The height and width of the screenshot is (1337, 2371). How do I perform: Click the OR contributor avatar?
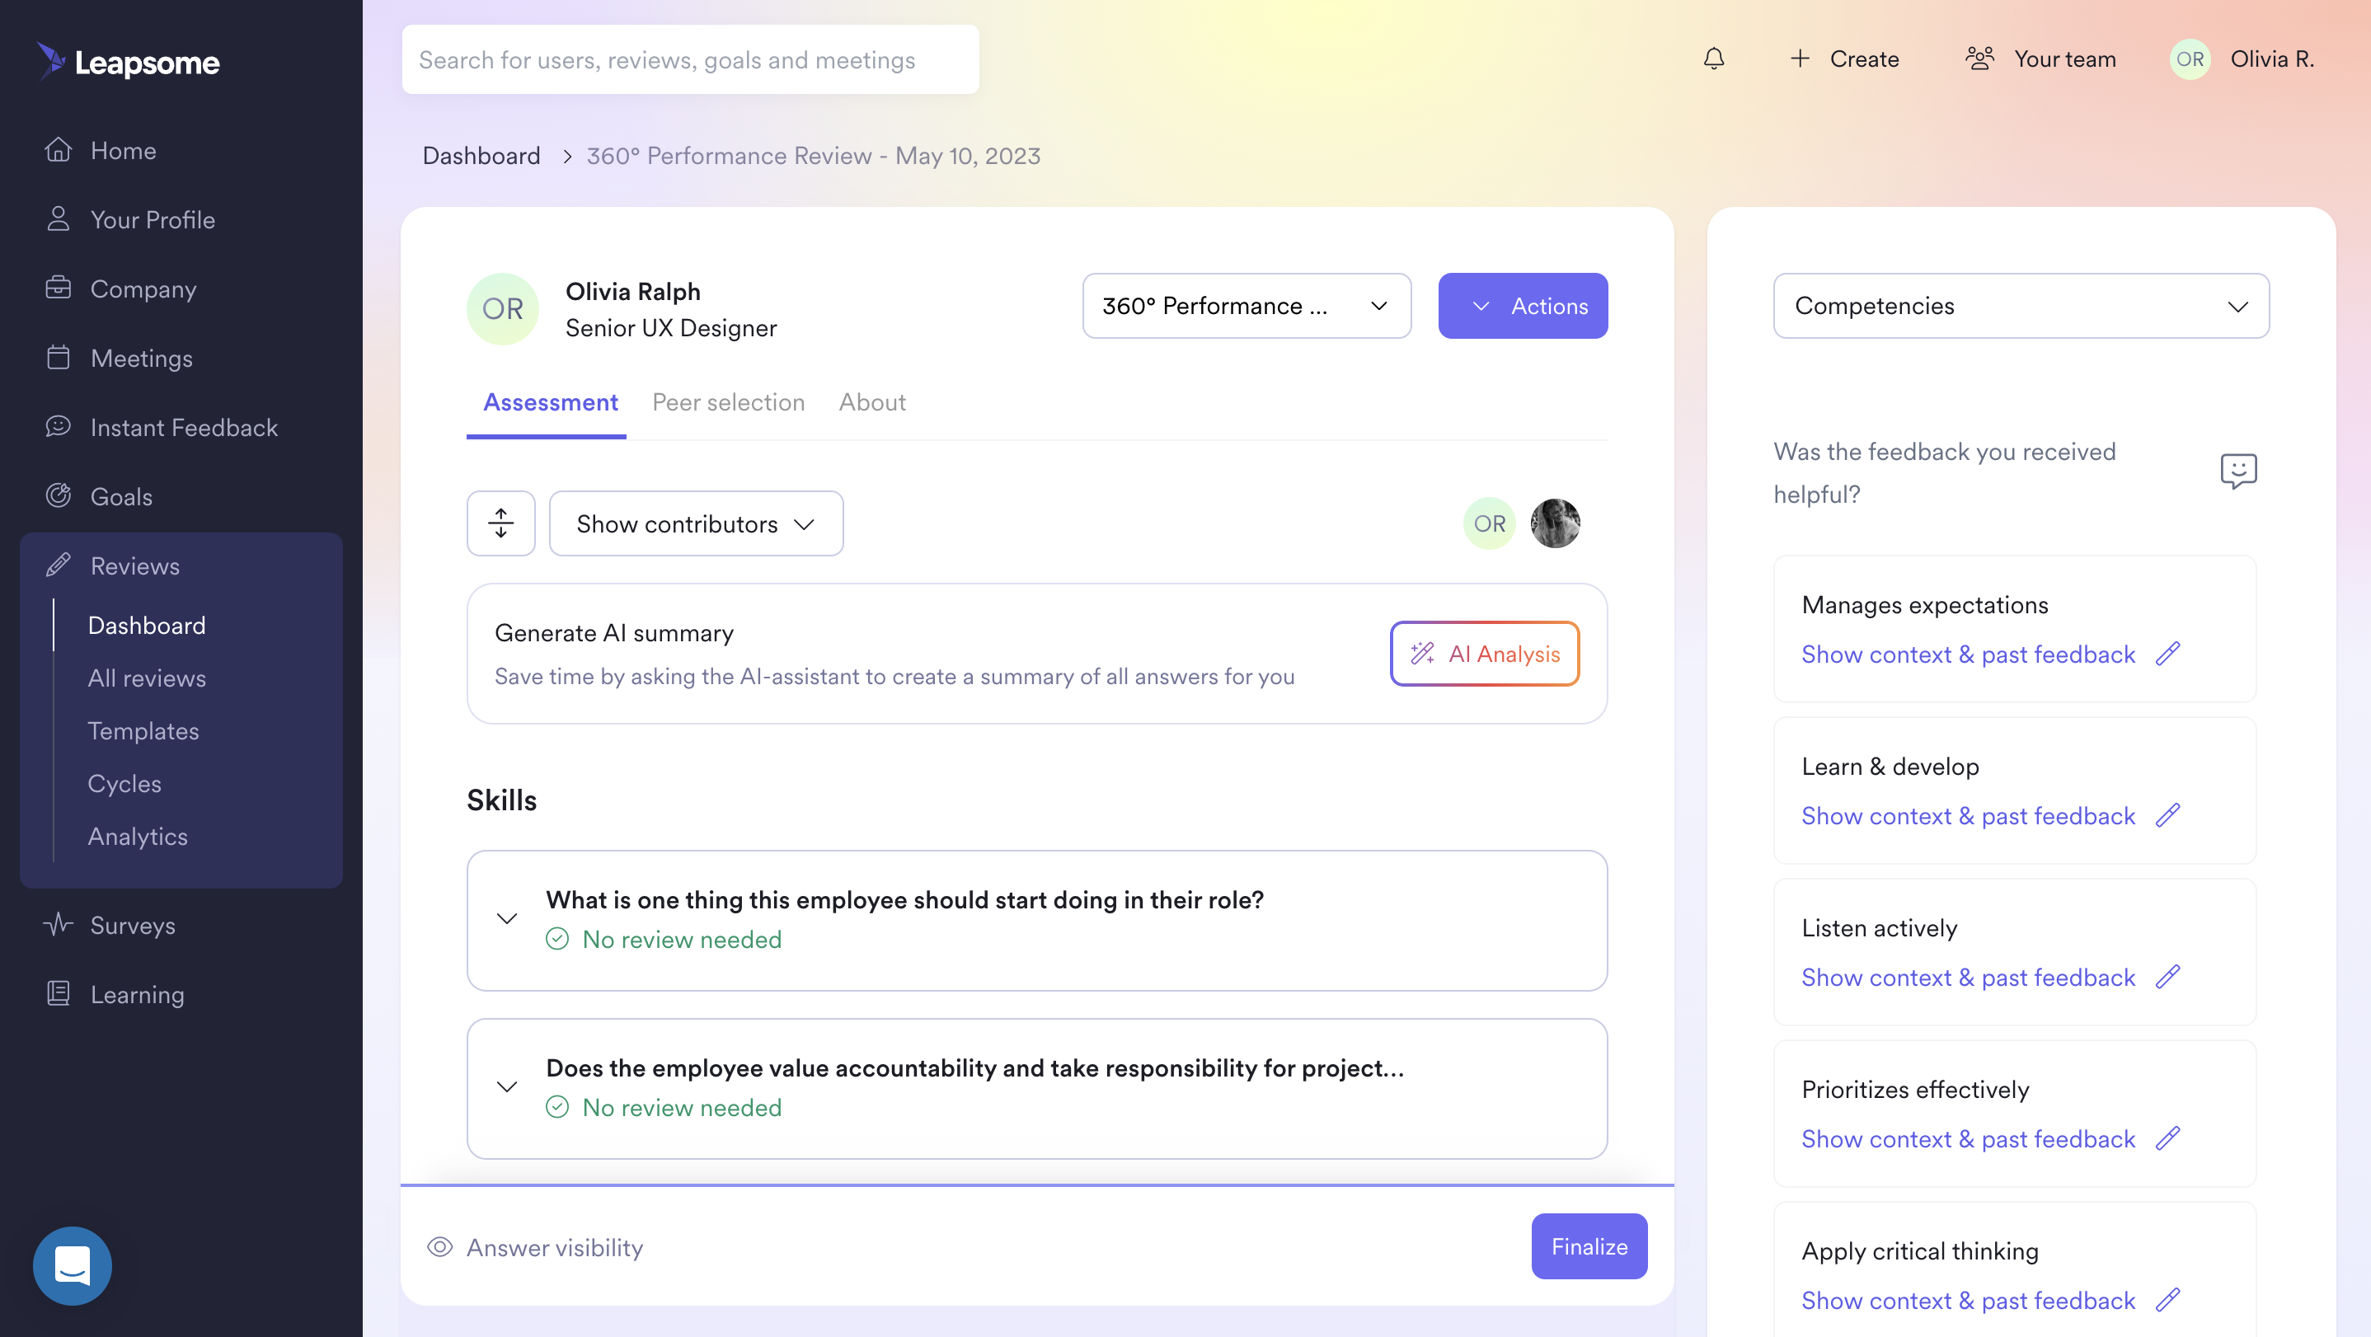point(1489,523)
